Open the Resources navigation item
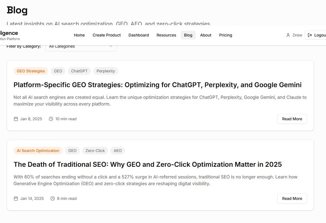 tap(166, 35)
